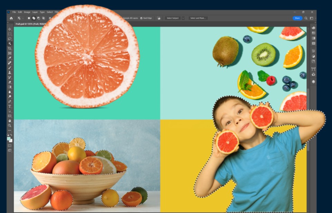Toggle Quick Mask mode
This screenshot has height=213, width=332.
tap(10, 146)
